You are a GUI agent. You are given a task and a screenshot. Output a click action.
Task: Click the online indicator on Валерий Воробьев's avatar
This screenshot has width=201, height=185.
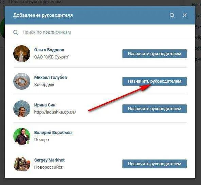28,142
